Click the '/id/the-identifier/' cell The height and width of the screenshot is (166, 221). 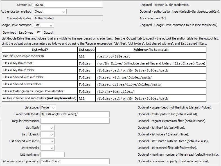click(151, 91)
